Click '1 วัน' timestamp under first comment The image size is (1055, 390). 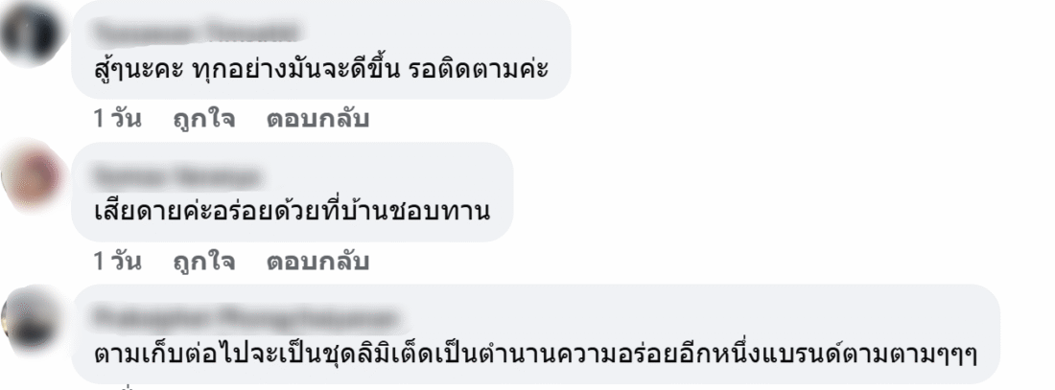coord(118,119)
